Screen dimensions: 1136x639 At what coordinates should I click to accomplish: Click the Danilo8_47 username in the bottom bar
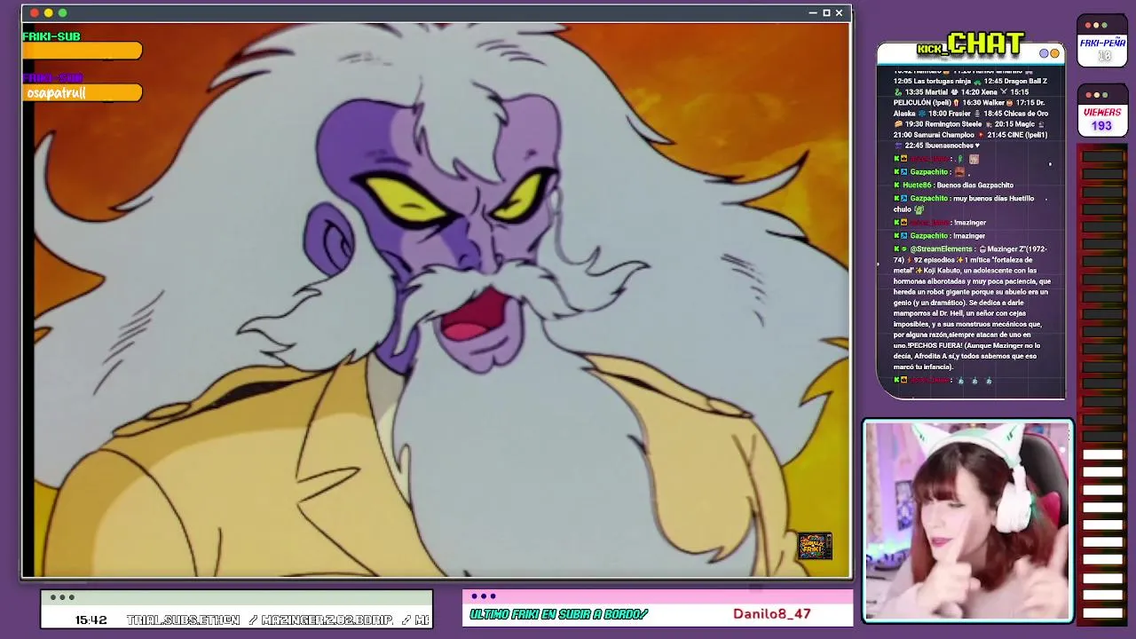pos(771,614)
